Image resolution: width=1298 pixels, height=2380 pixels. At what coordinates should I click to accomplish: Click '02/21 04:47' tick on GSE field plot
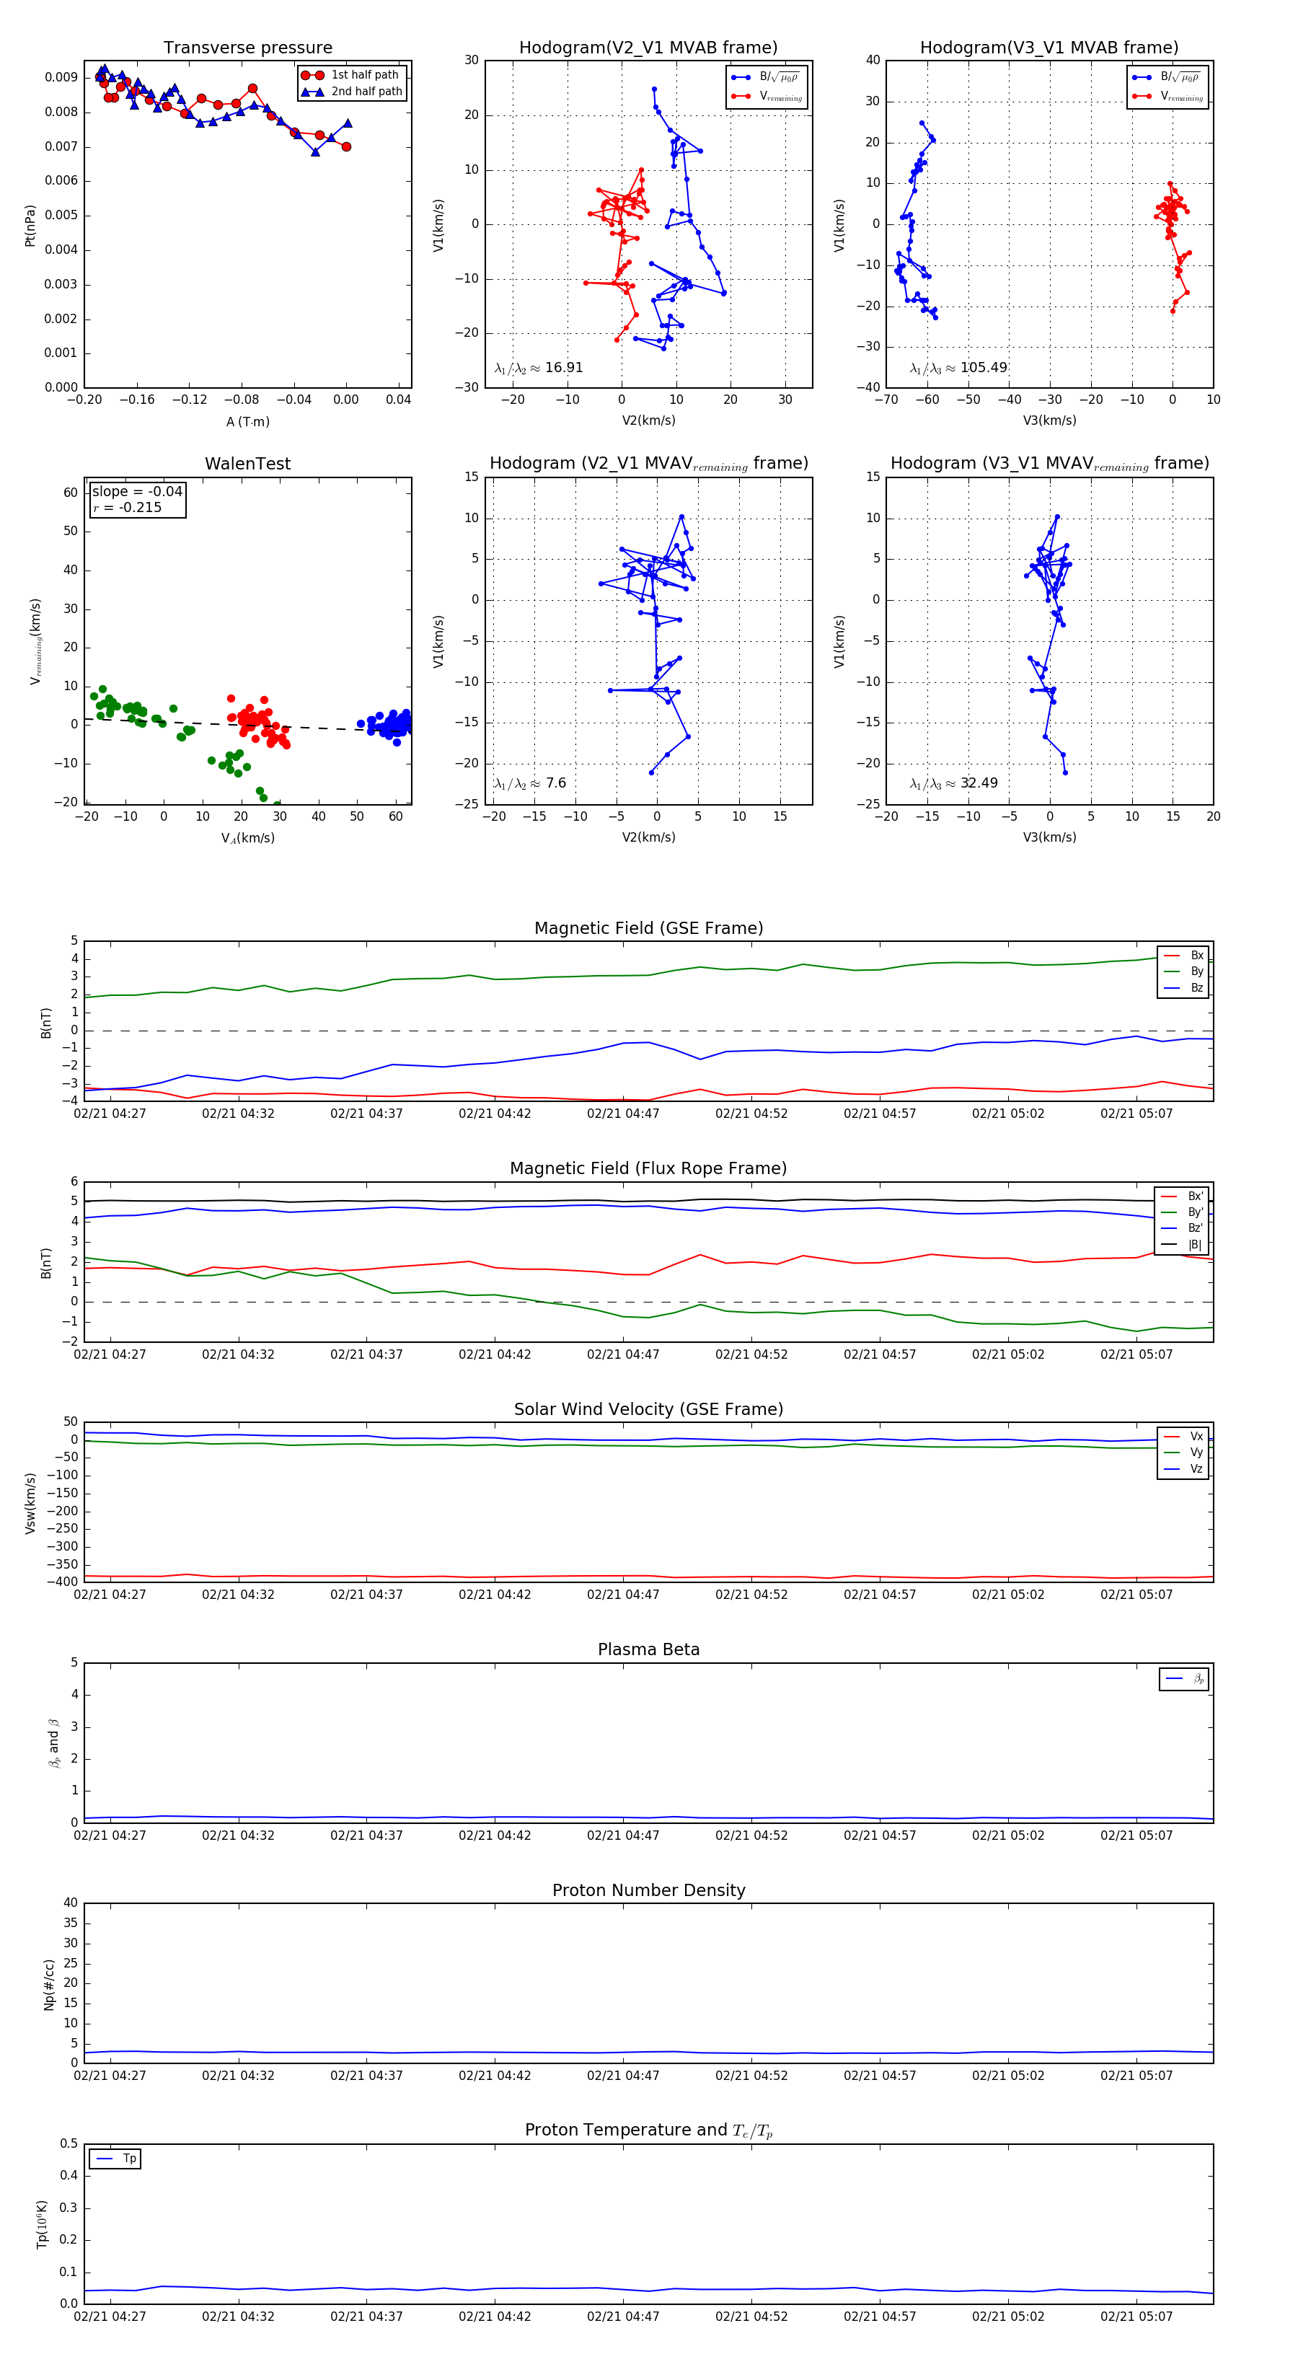point(622,1114)
